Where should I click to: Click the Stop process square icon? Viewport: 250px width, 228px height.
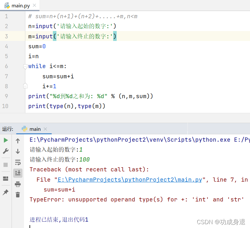pos(5,165)
